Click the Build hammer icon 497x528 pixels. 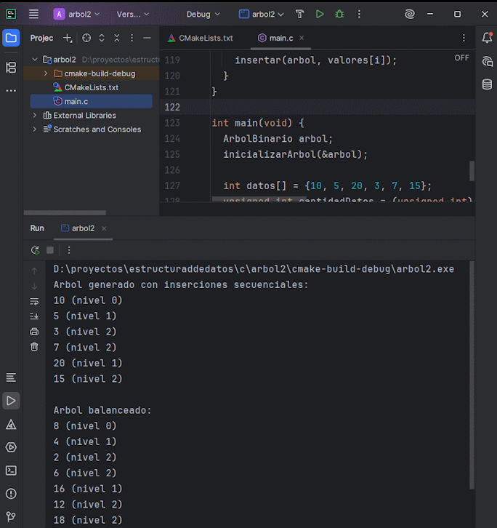point(299,14)
